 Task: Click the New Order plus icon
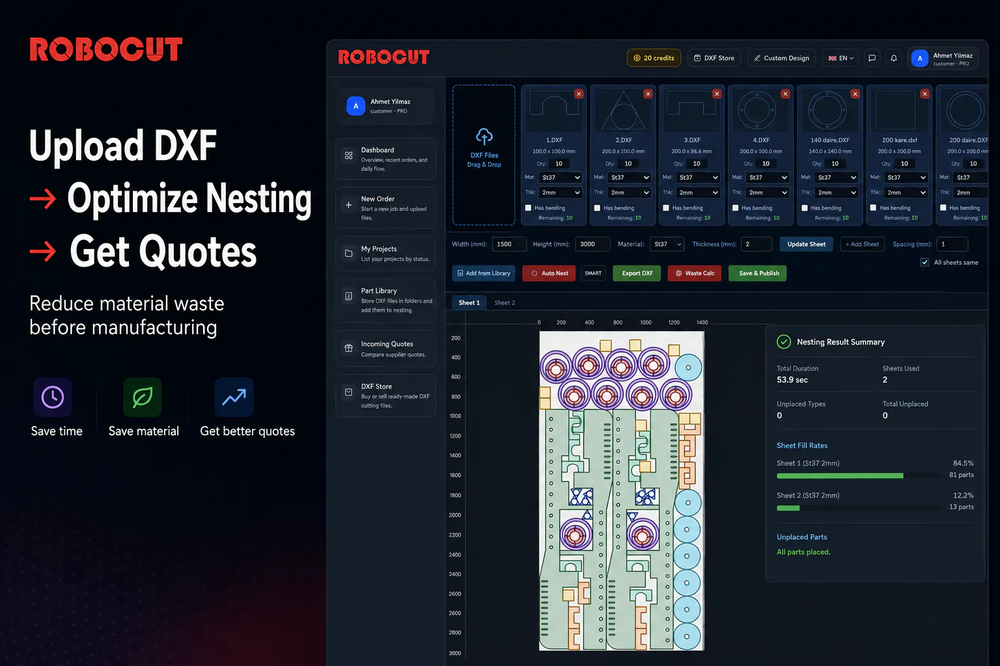[349, 205]
